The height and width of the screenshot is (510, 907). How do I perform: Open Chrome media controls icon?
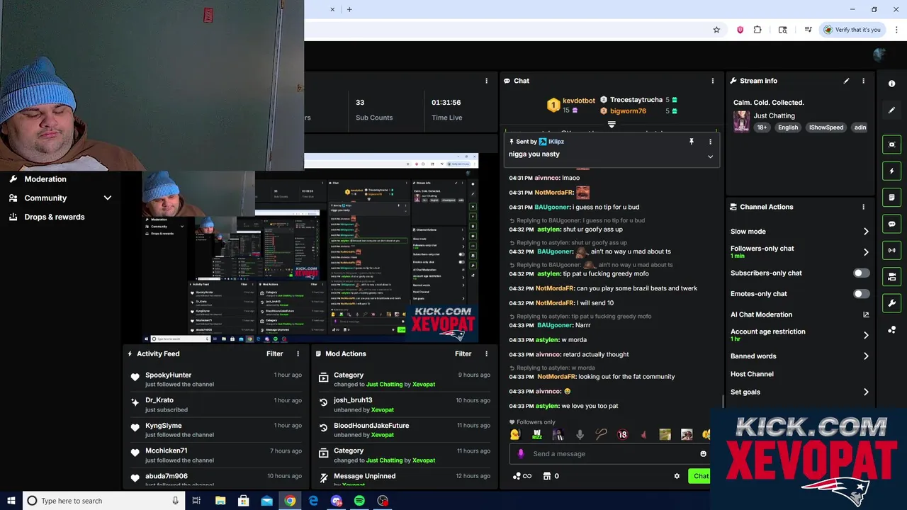808,30
